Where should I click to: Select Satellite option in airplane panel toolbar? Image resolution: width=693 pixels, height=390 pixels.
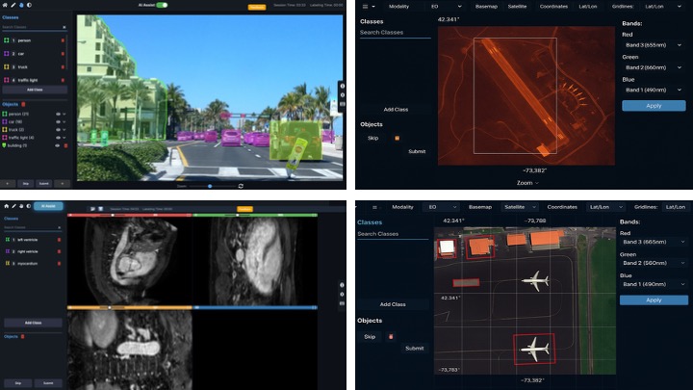coord(514,207)
